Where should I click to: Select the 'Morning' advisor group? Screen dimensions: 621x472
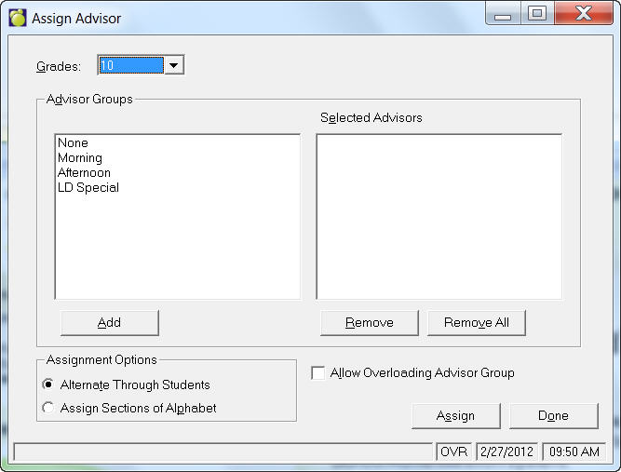(80, 158)
